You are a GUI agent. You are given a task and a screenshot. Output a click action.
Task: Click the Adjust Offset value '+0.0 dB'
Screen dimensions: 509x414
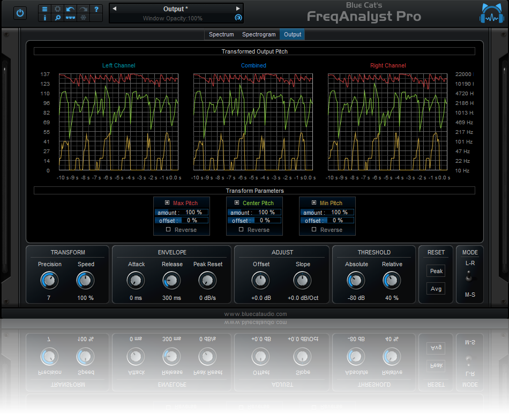(261, 298)
